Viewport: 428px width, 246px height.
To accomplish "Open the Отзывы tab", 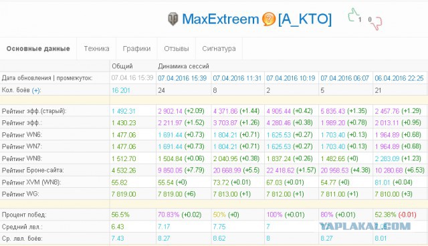I will point(177,49).
